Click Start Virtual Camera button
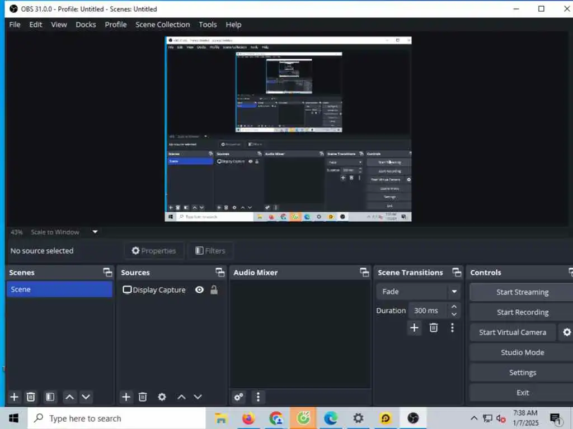Image resolution: width=573 pixels, height=429 pixels. (513, 332)
